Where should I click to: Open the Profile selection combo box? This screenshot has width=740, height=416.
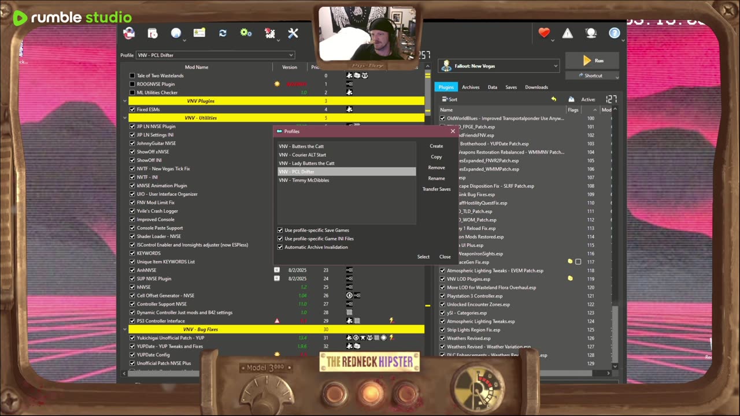[215, 55]
